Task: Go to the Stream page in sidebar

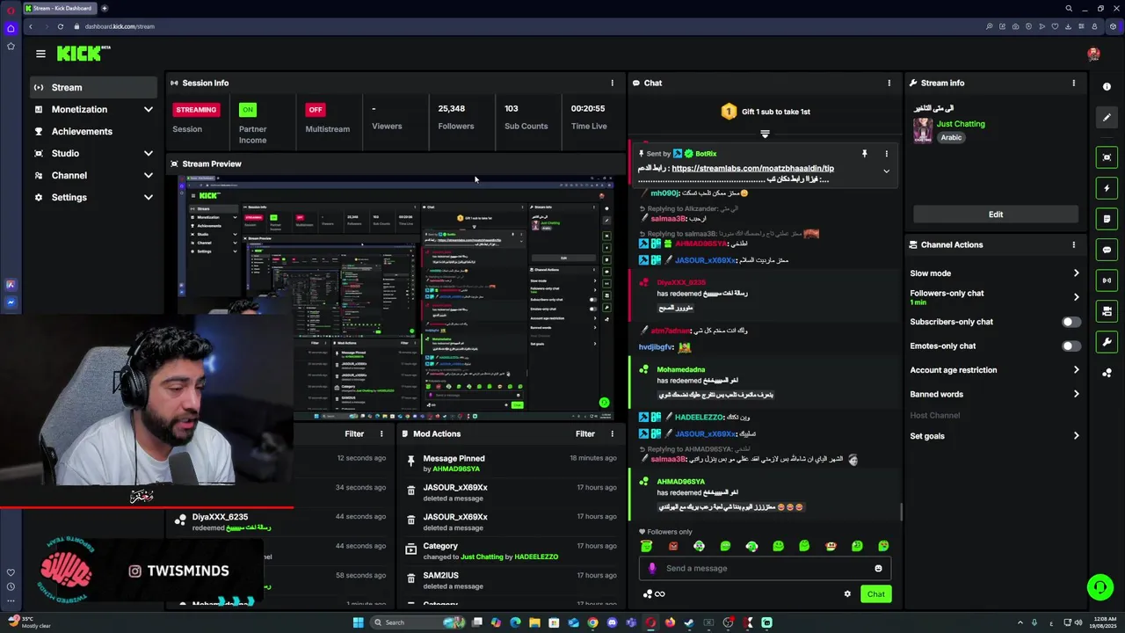Action: (93, 87)
